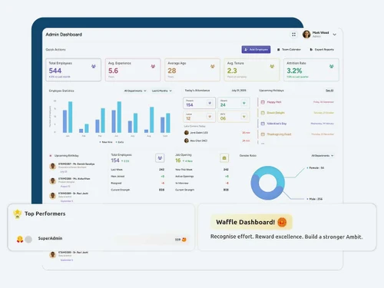Expand the user menu chevron next to Admin
Image resolution: width=384 pixels, height=288 pixels.
334,35
